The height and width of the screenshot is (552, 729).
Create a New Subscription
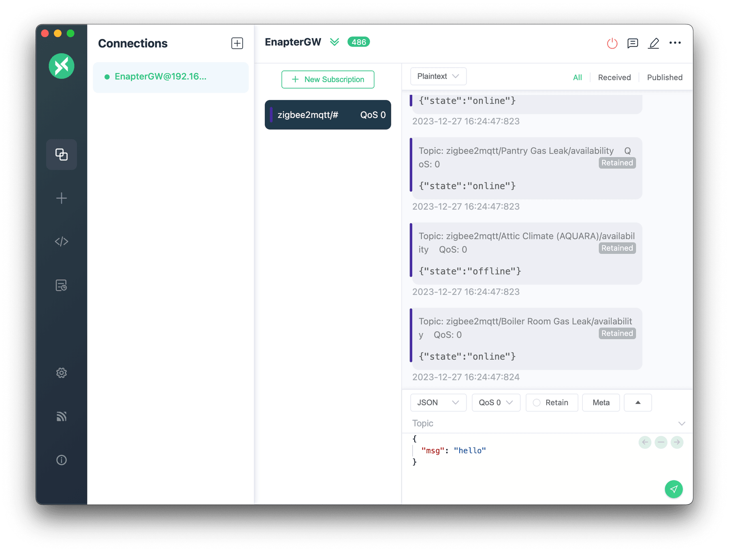tap(328, 79)
